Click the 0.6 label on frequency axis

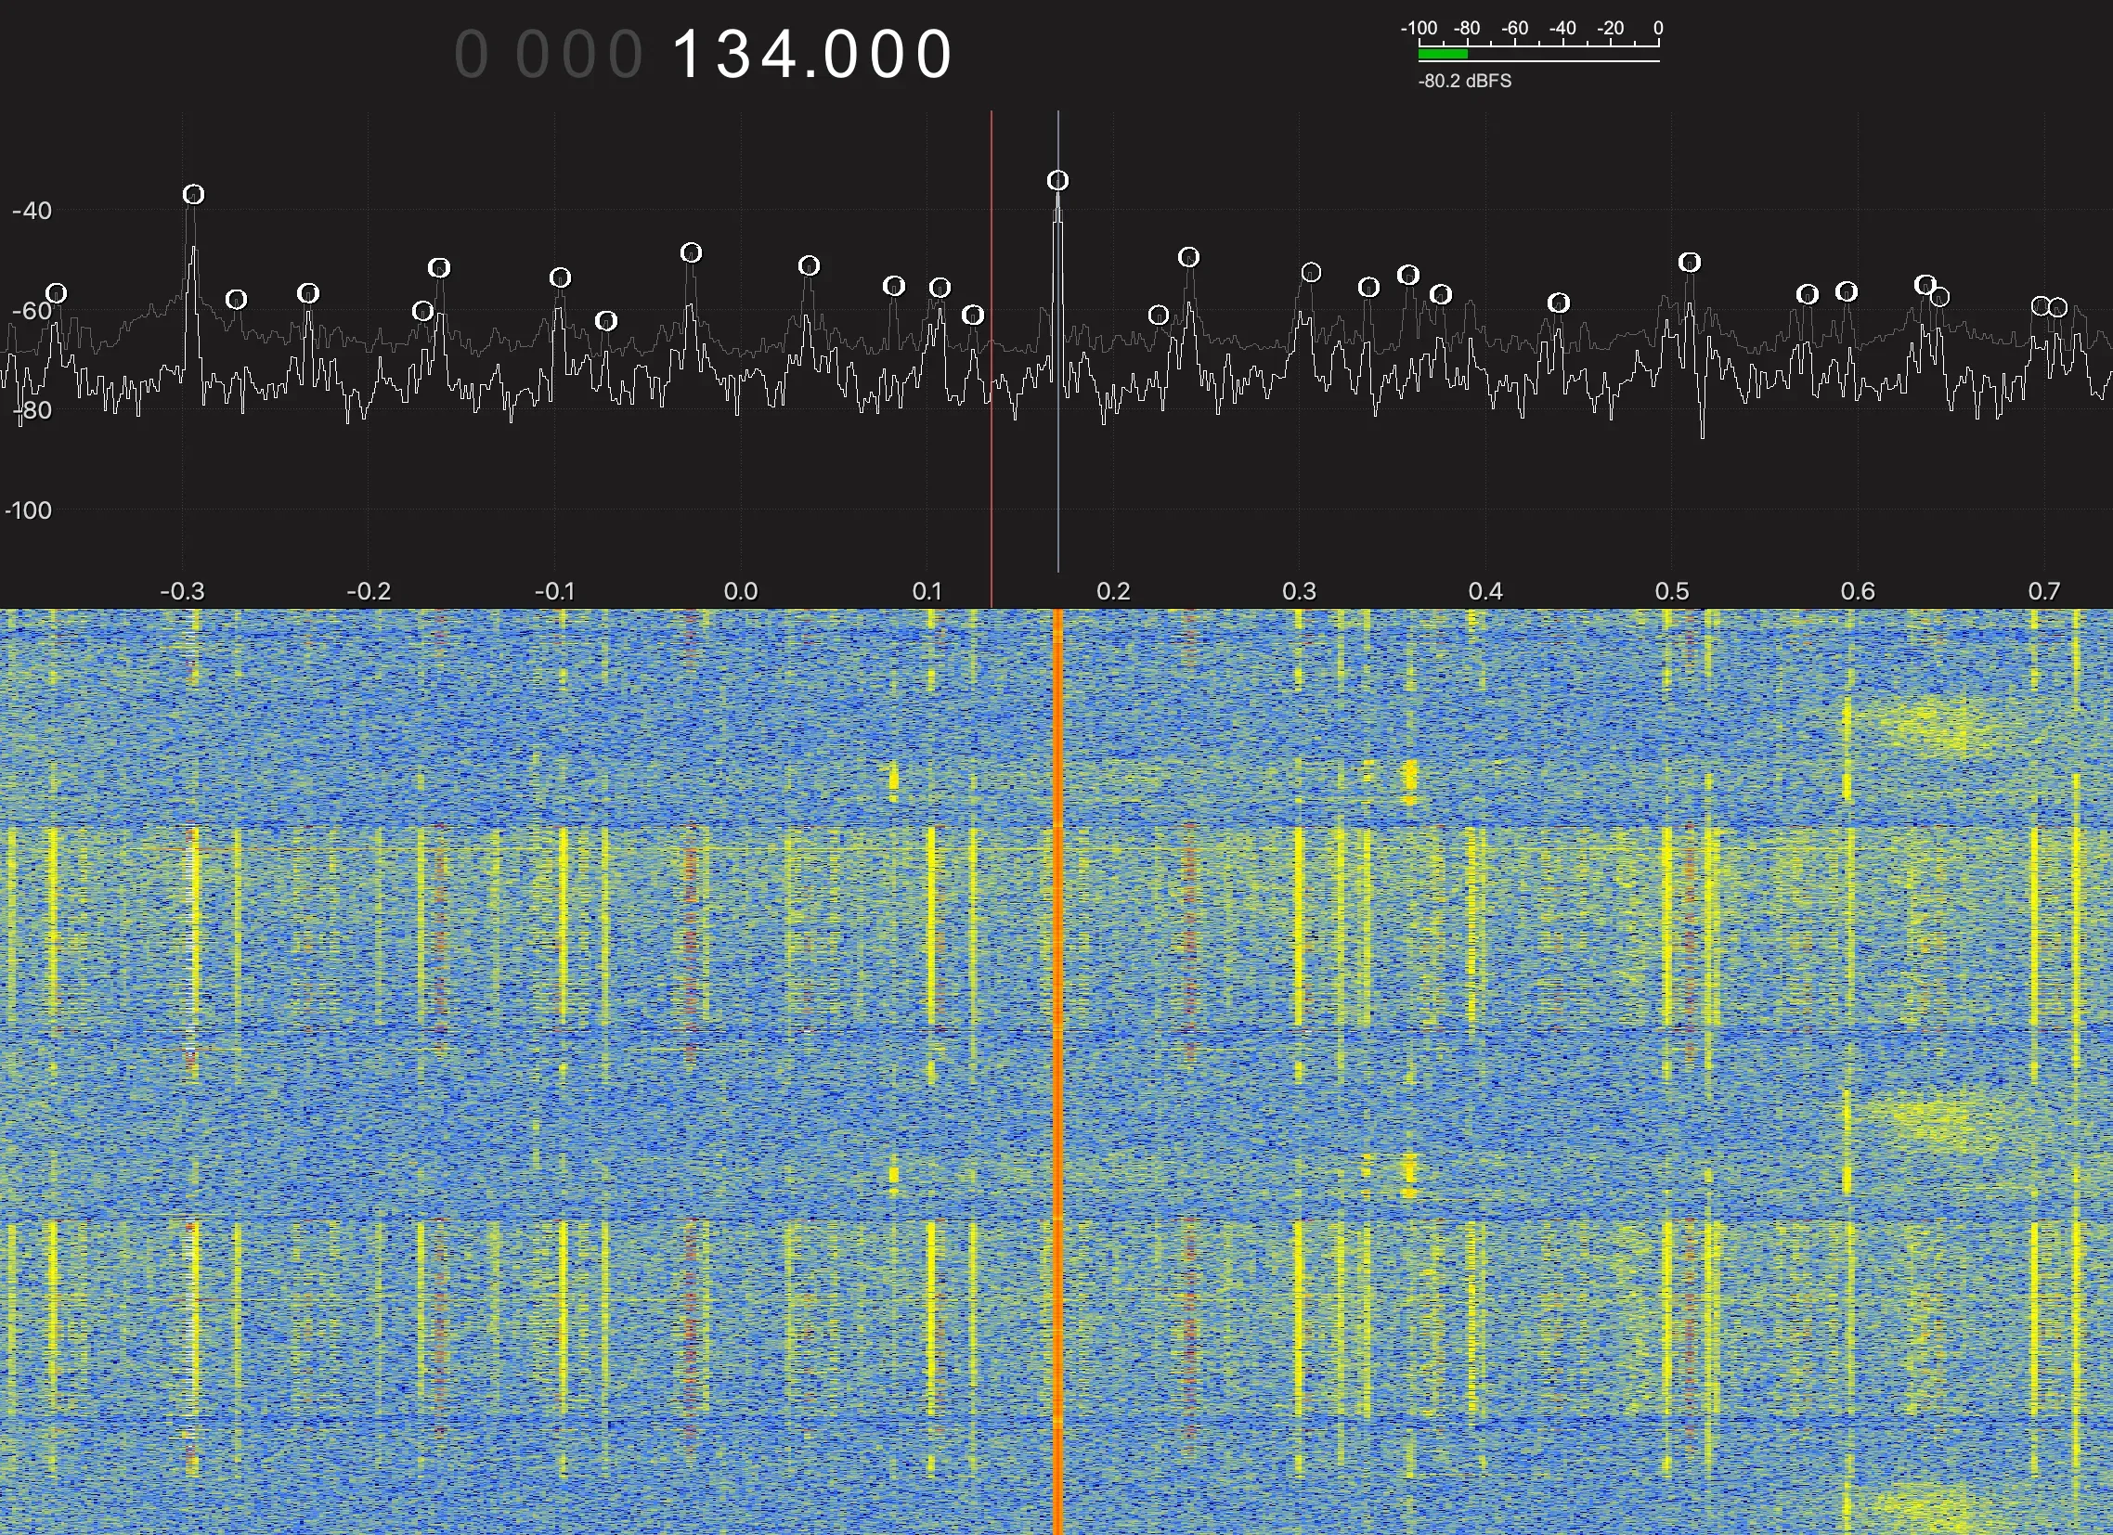1858,591
